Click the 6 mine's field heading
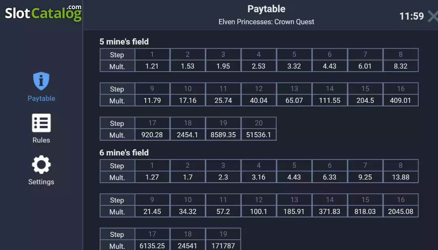This screenshot has width=438, height=250. tap(124, 153)
